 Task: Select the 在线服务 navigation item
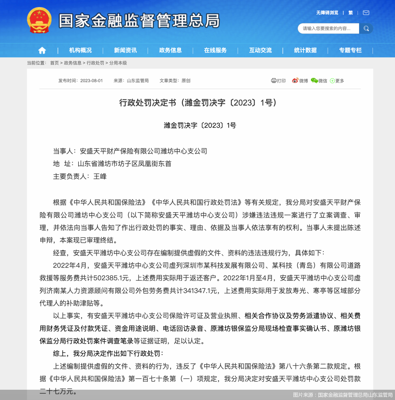(215, 50)
